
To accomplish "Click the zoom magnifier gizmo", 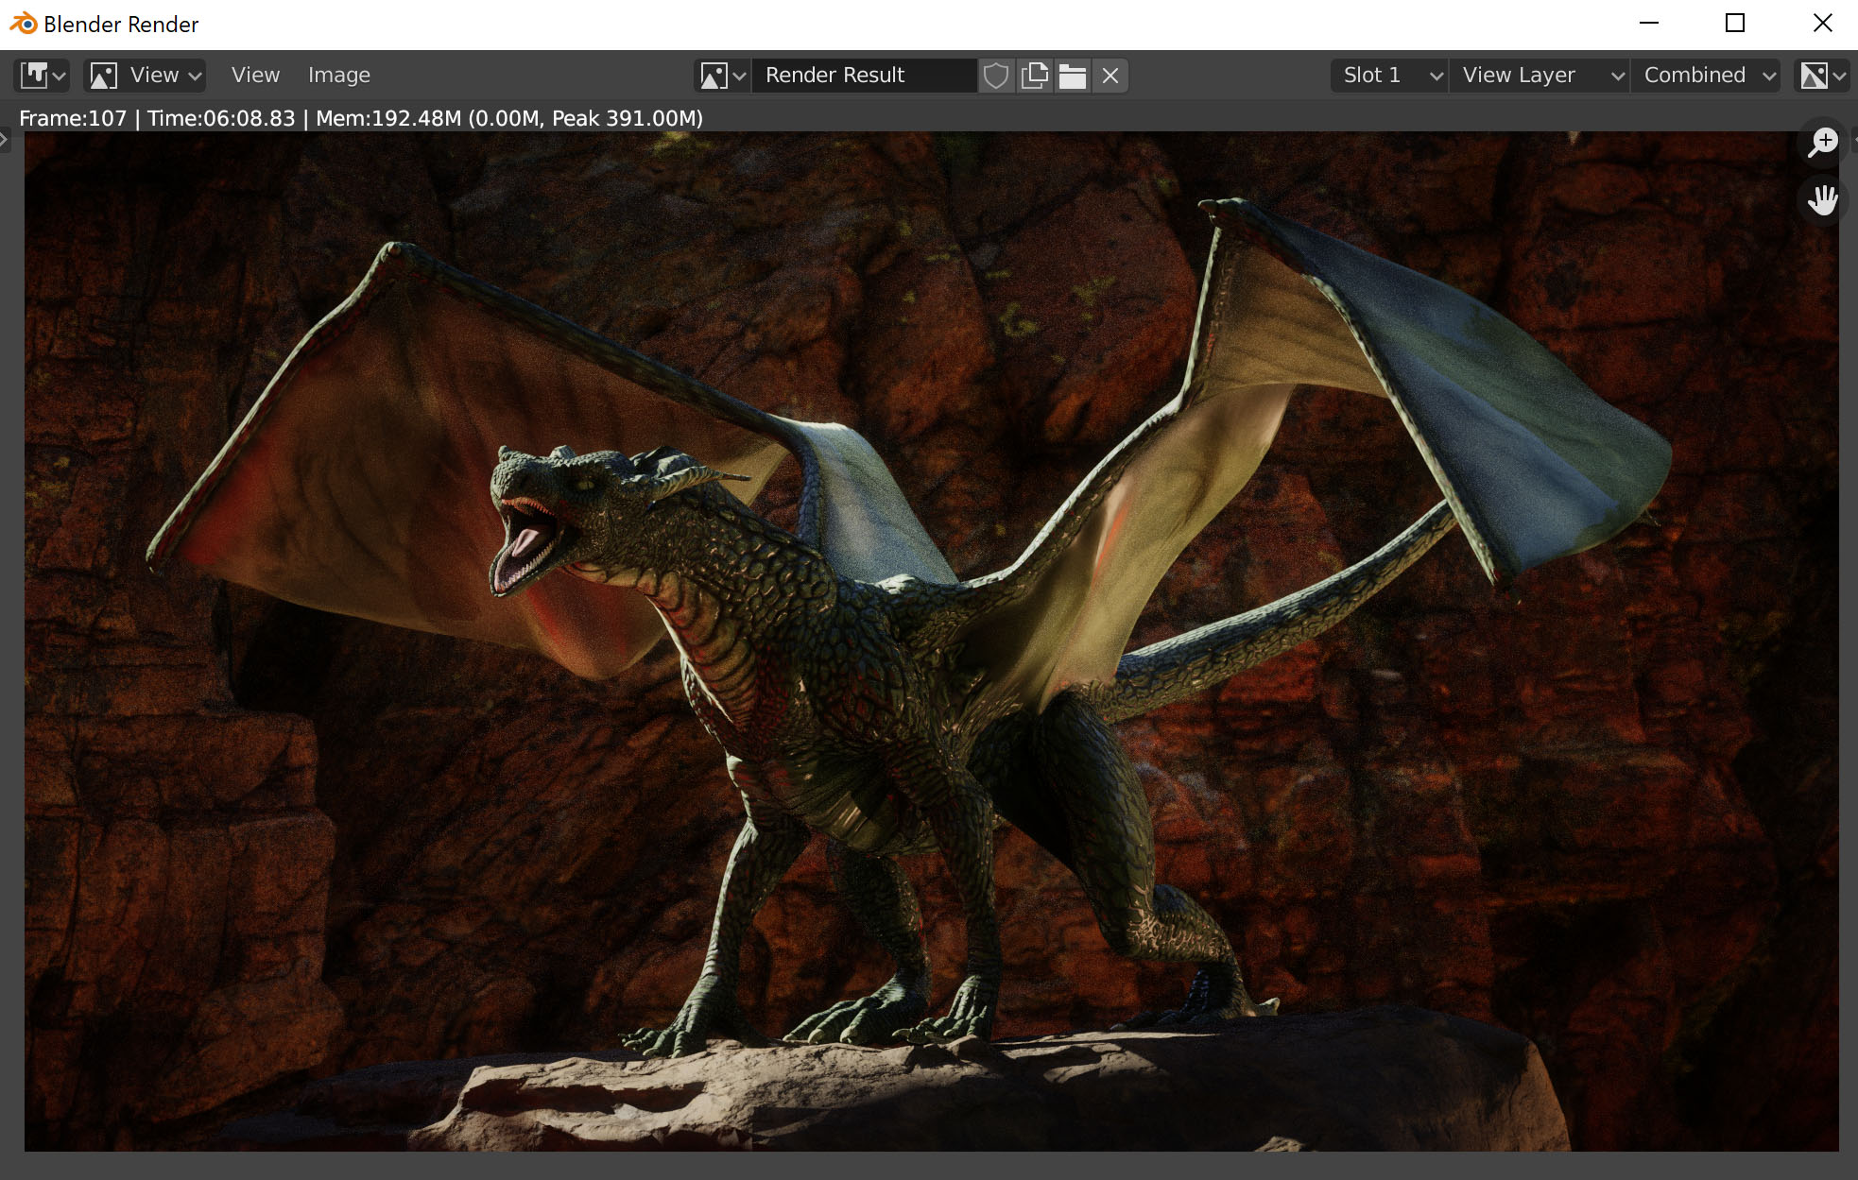I will 1822,143.
